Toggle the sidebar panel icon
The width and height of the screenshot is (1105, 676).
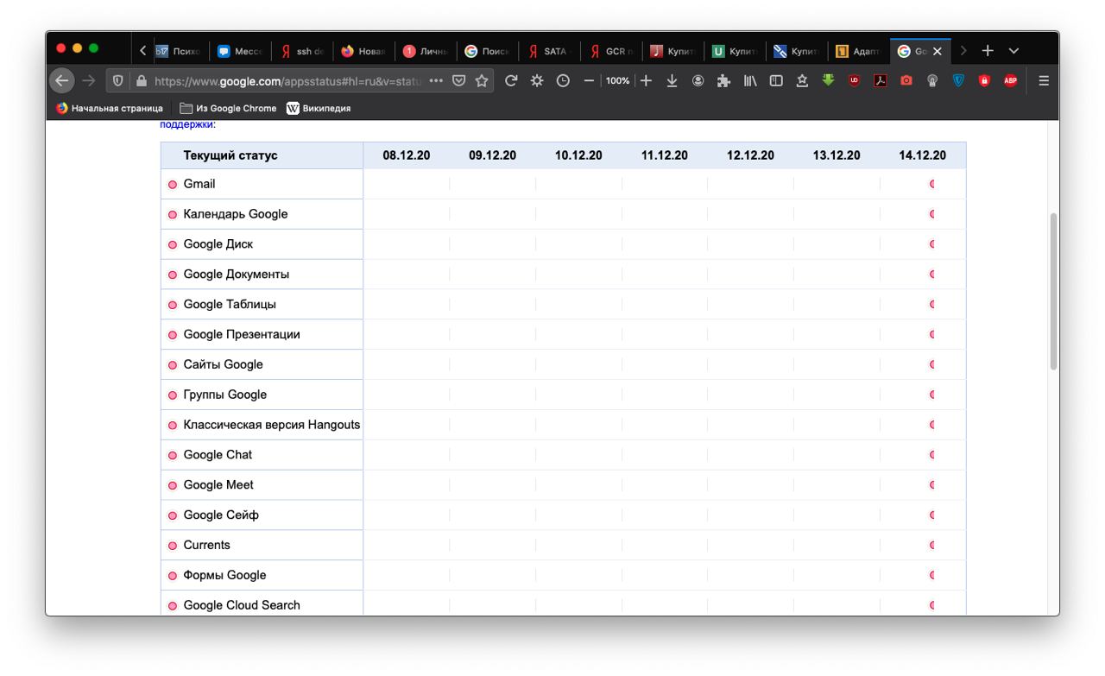775,81
